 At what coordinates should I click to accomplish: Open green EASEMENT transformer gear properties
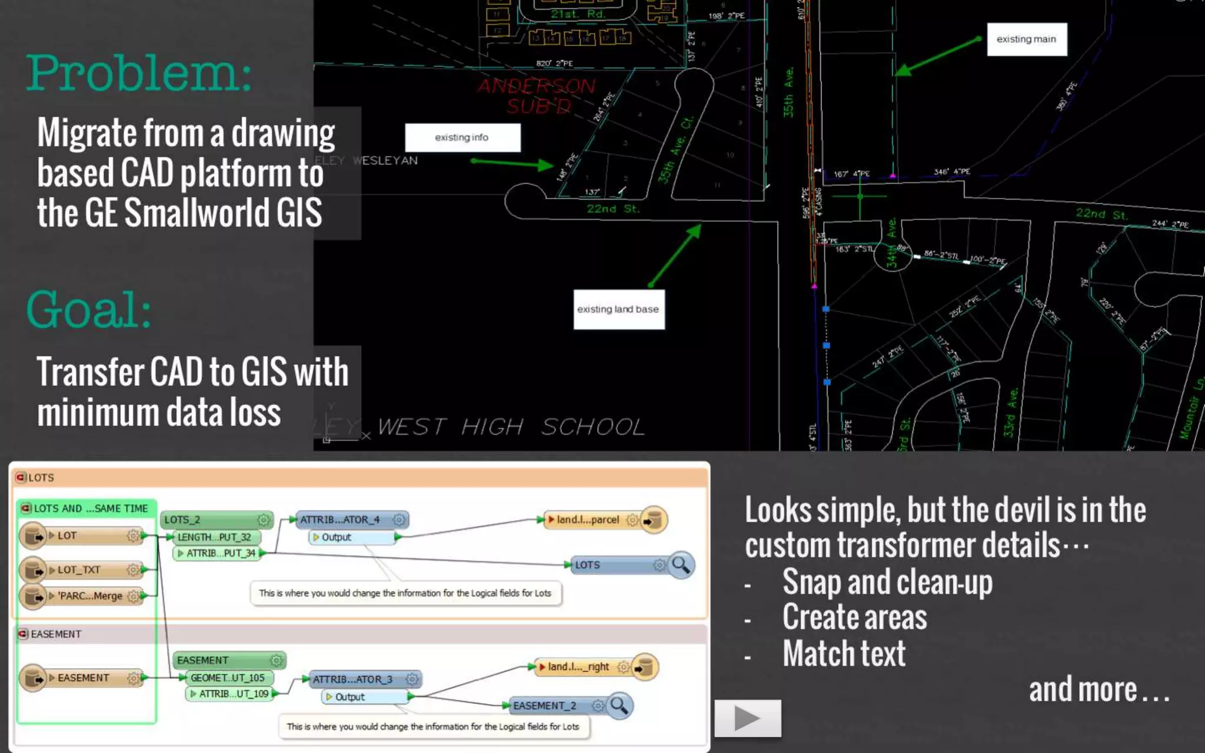pos(276,660)
